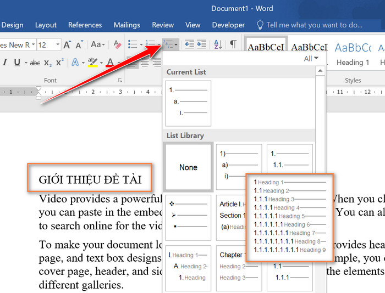Open the Layout tab
Image resolution: width=385 pixels, height=293 pixels.
click(46, 25)
